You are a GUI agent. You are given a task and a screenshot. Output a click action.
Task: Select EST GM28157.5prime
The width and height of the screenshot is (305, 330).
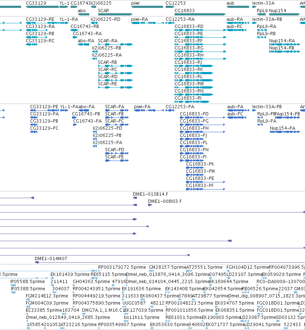coord(167,267)
